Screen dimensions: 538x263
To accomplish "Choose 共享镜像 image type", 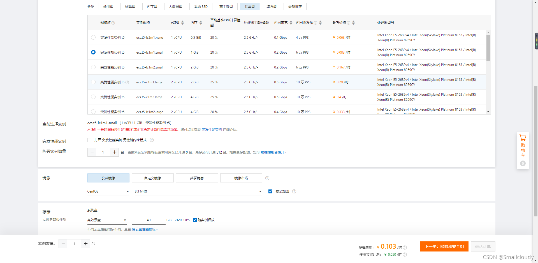I will tap(197, 178).
